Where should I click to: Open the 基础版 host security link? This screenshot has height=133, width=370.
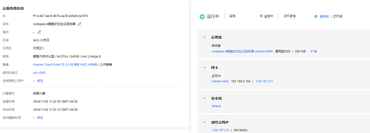324,16
